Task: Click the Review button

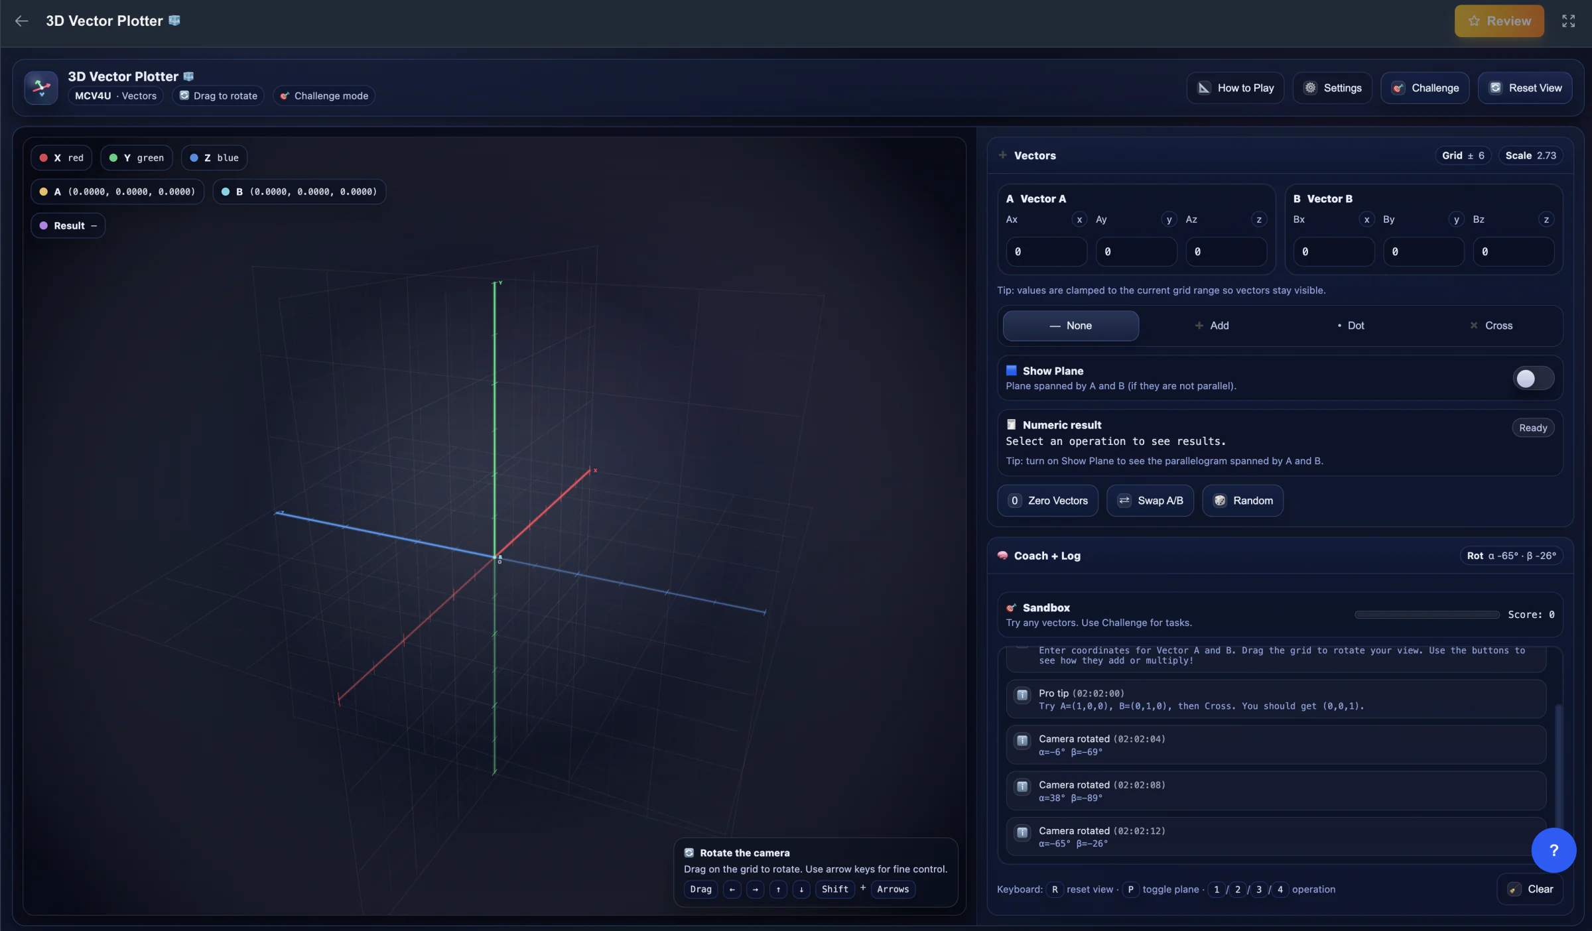Action: [1499, 21]
